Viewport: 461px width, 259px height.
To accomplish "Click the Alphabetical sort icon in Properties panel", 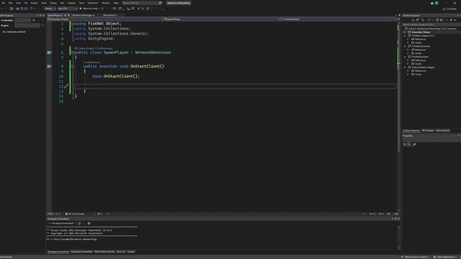I will pos(409,145).
